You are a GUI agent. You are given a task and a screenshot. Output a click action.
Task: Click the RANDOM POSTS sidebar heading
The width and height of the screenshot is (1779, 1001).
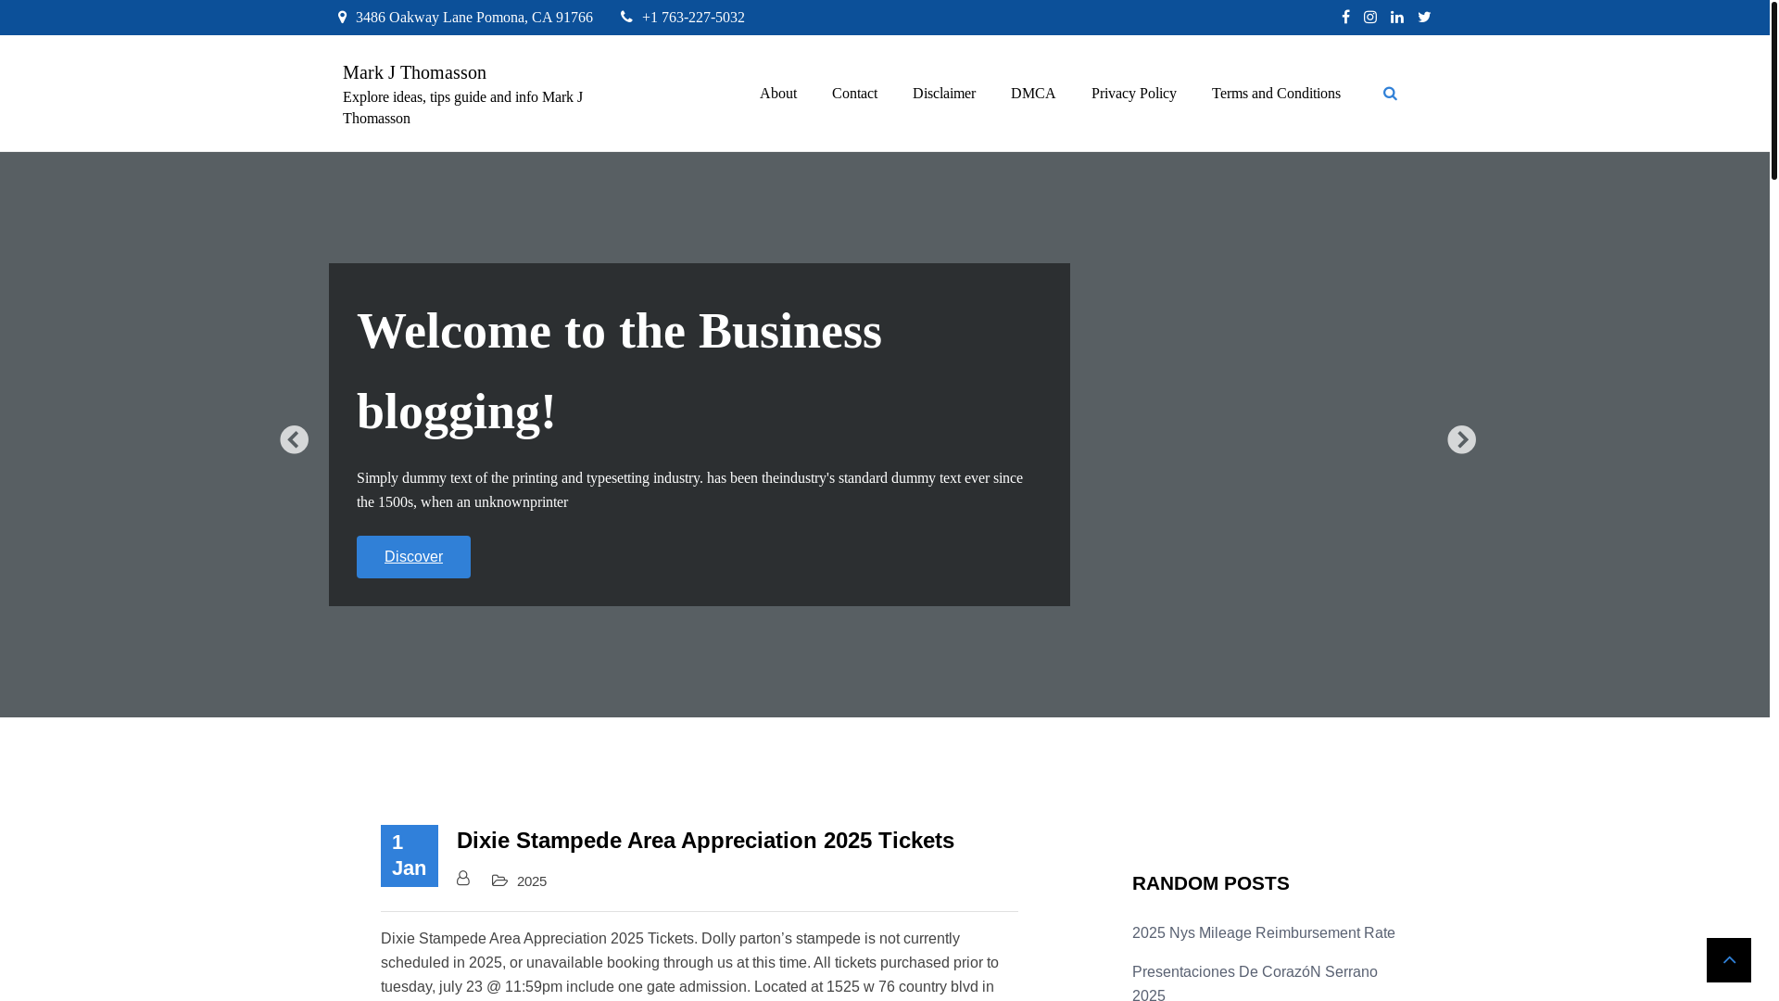1211,883
